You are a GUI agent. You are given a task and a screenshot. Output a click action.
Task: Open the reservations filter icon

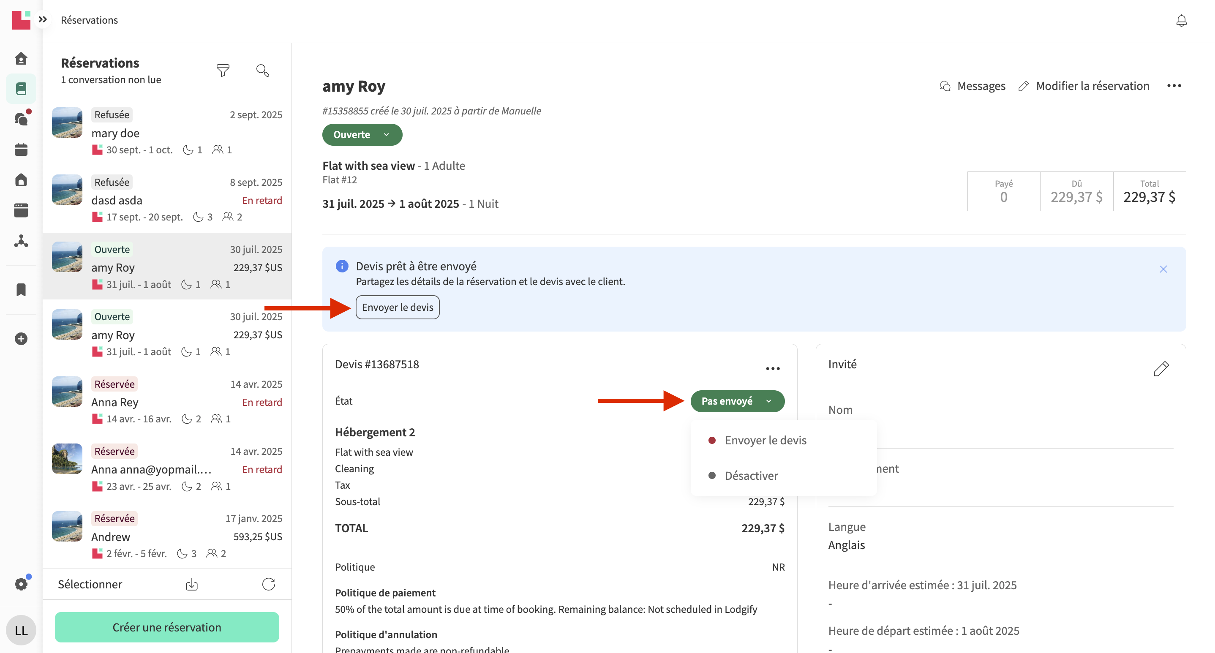pyautogui.click(x=223, y=71)
